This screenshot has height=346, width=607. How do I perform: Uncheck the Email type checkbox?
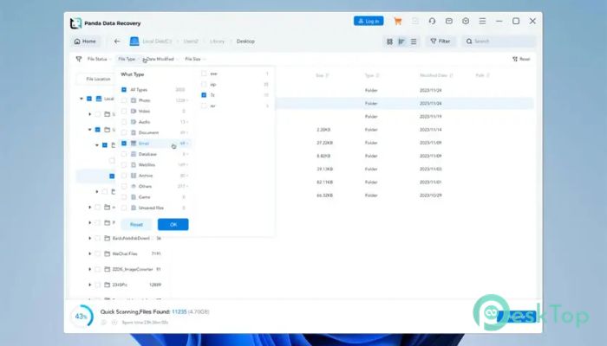[x=124, y=144]
